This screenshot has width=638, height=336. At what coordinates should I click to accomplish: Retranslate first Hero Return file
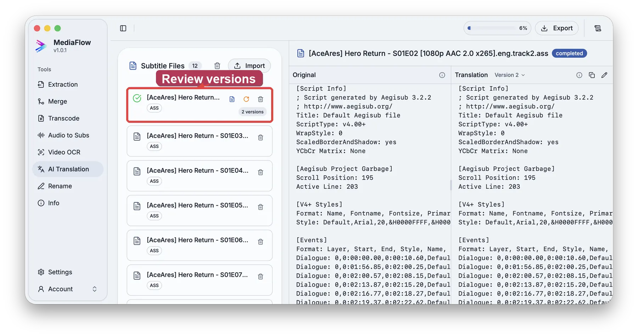pyautogui.click(x=246, y=99)
